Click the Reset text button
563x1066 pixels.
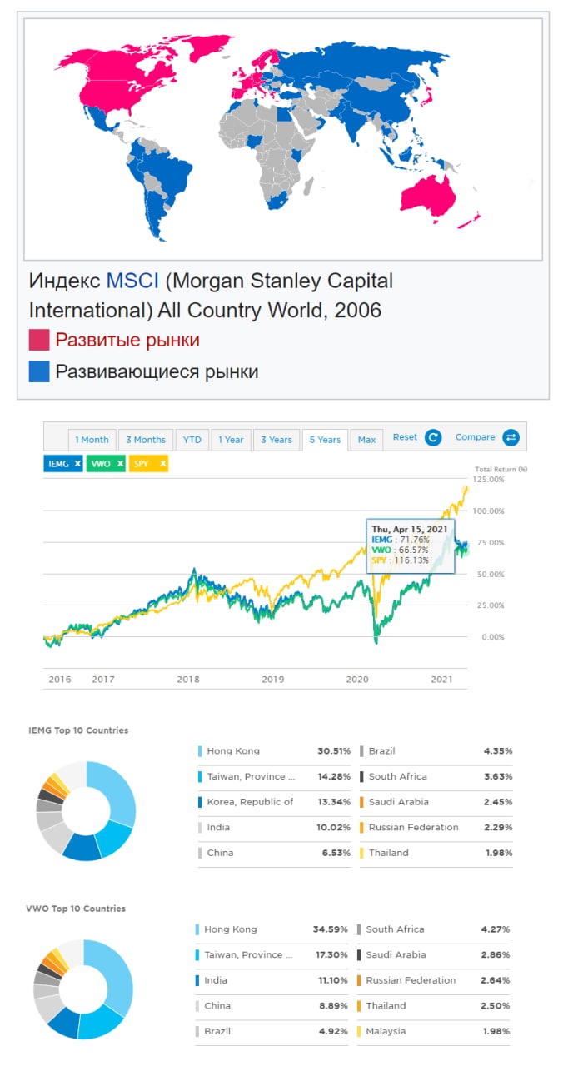405,437
